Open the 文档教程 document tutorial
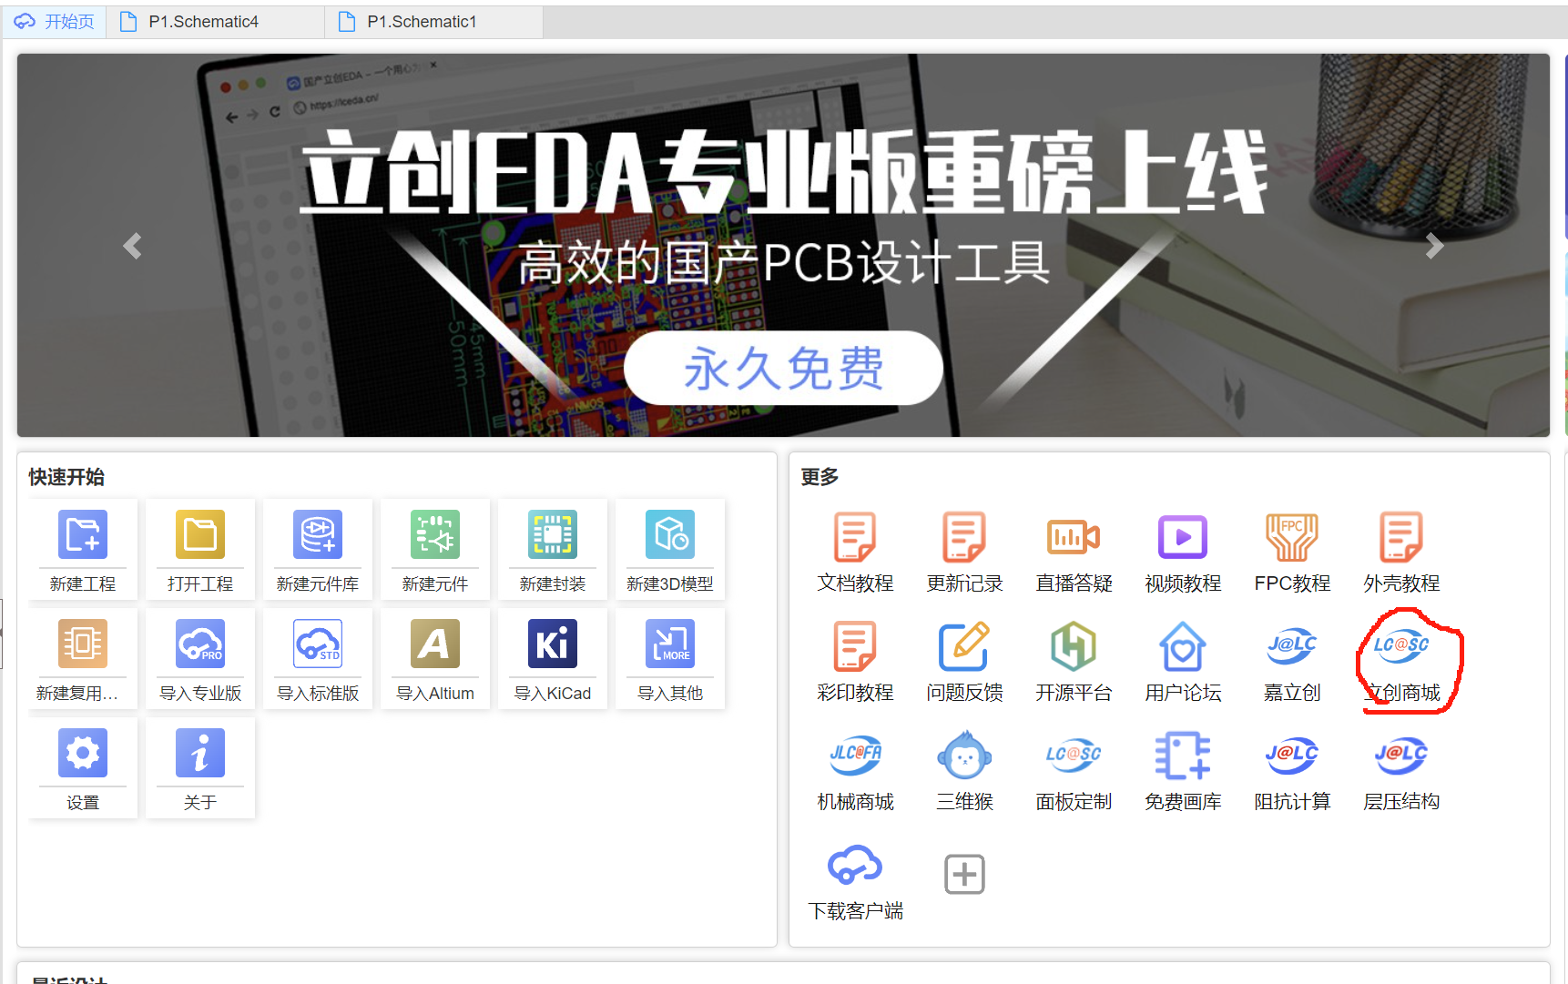Screen dimensions: 1568x984 [x=855, y=537]
